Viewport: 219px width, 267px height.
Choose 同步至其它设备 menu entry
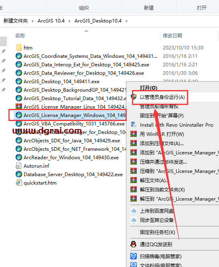coord(157,220)
